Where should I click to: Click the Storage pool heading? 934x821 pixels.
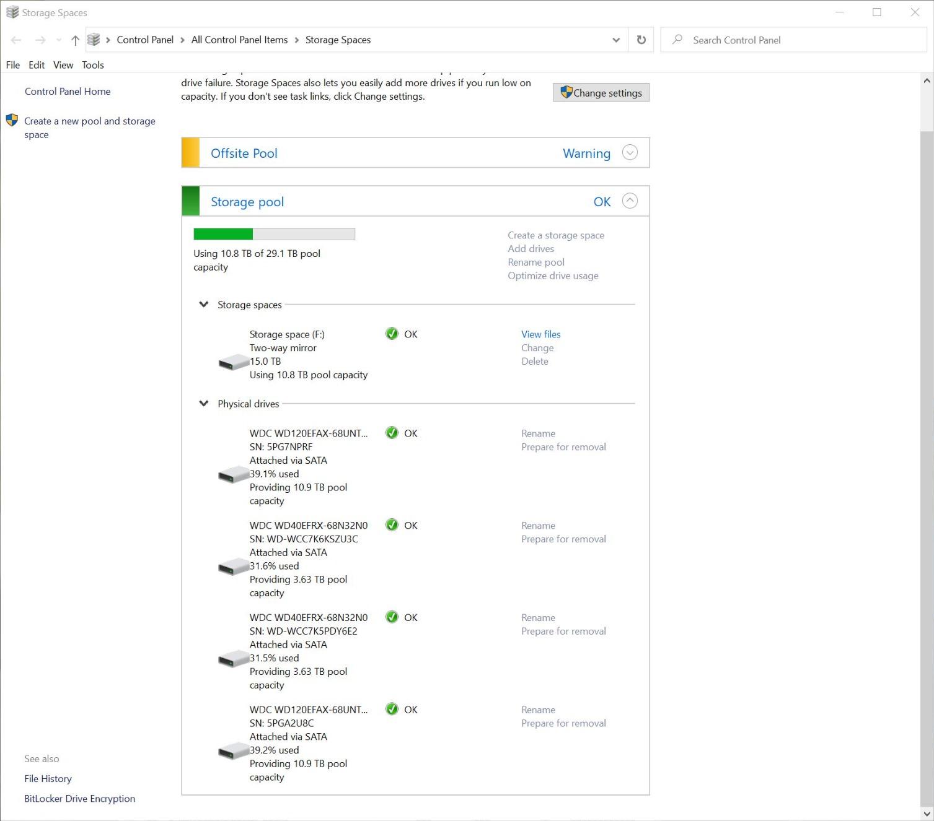[247, 202]
